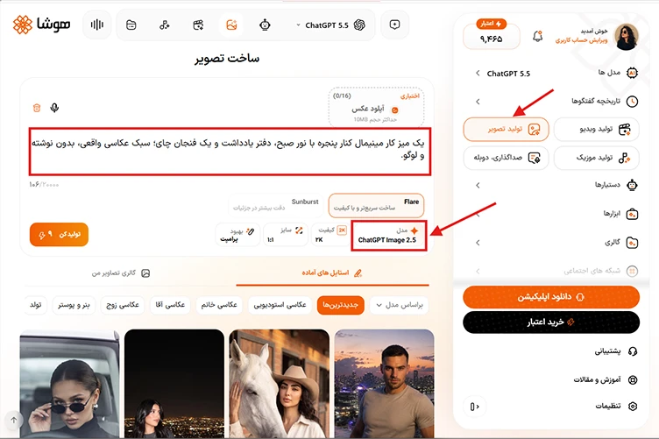659x439 pixels.
Task: Open the audio waveform tool icon
Action: 96,25
